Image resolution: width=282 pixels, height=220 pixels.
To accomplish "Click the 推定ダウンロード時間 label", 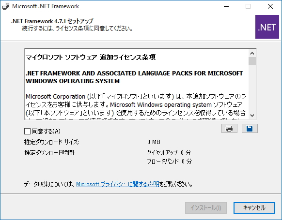I will (49, 153).
